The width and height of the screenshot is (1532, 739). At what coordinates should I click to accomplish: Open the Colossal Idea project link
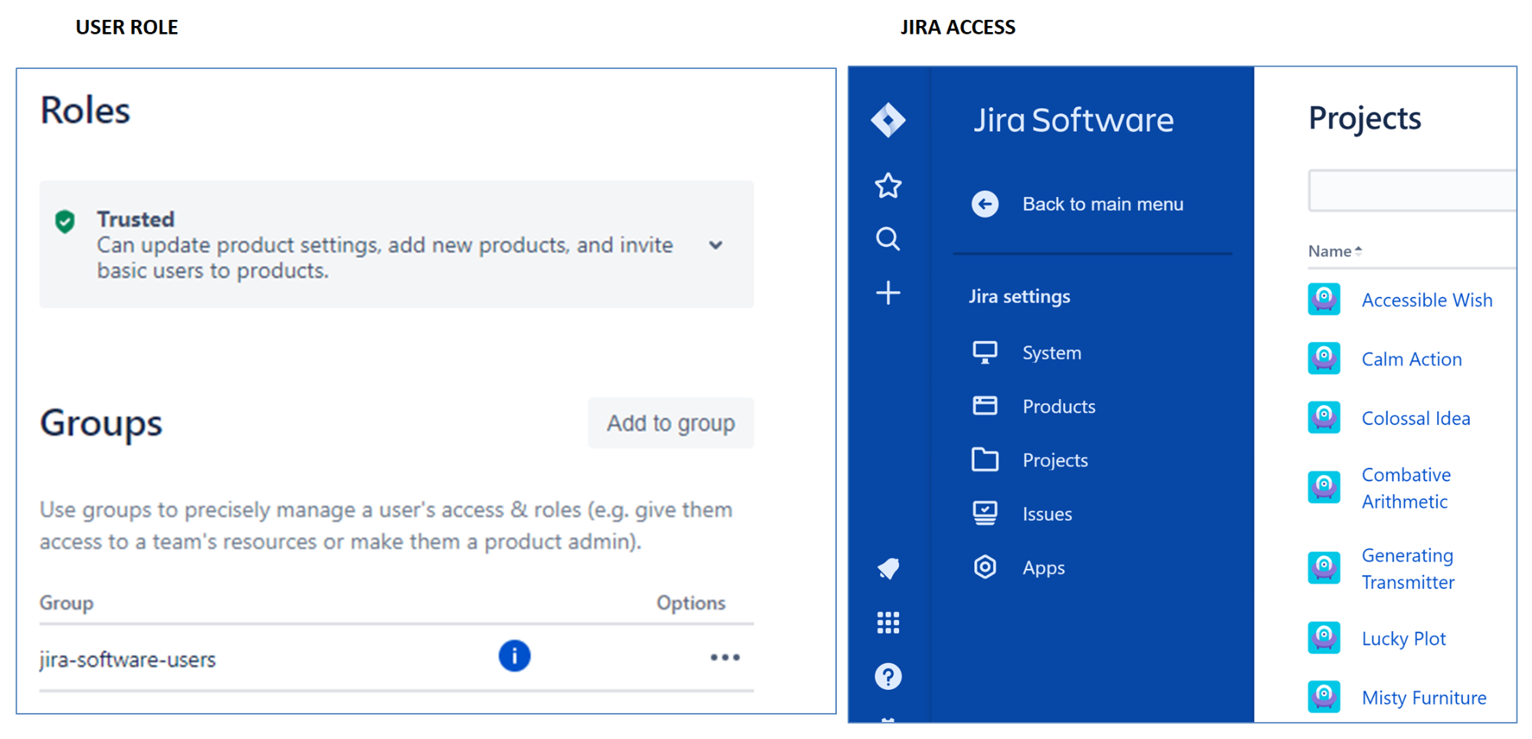coord(1416,418)
